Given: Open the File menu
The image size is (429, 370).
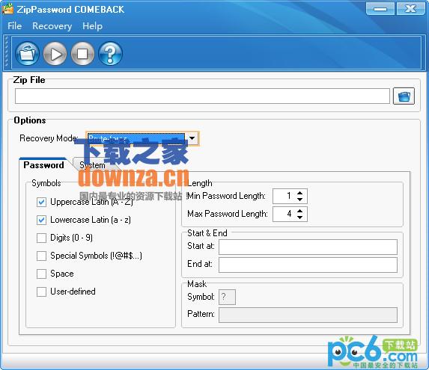Looking at the screenshot, I should [14, 26].
